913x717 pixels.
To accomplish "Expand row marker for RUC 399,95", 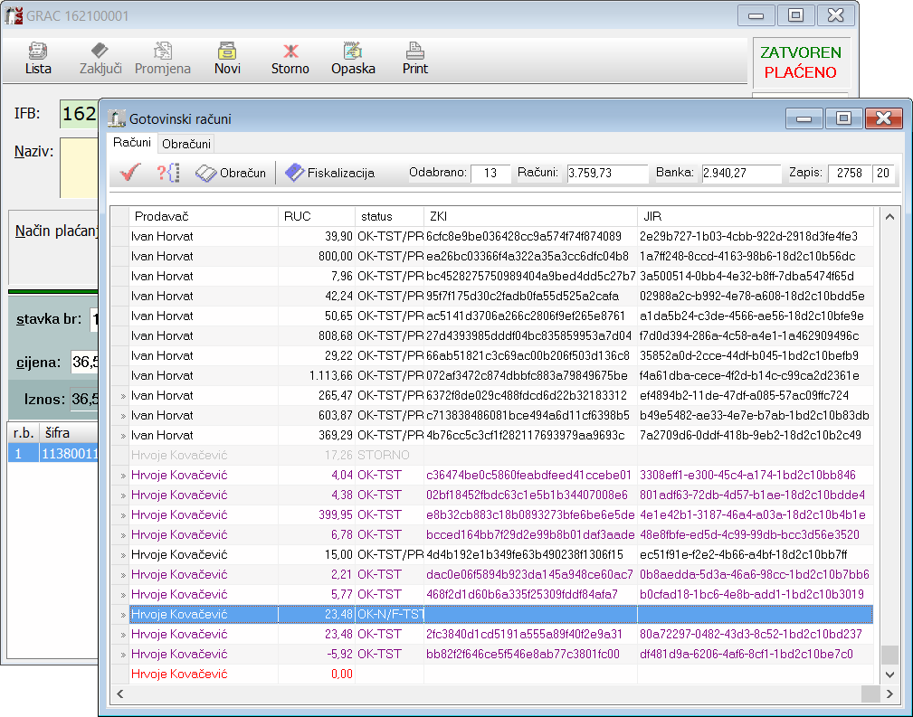I will pos(122,515).
